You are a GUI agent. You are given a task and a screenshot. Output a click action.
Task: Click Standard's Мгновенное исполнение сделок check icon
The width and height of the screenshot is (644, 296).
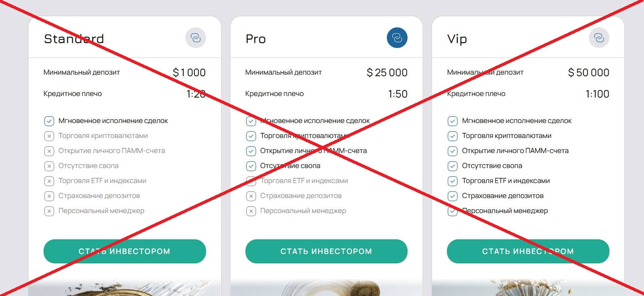[49, 121]
